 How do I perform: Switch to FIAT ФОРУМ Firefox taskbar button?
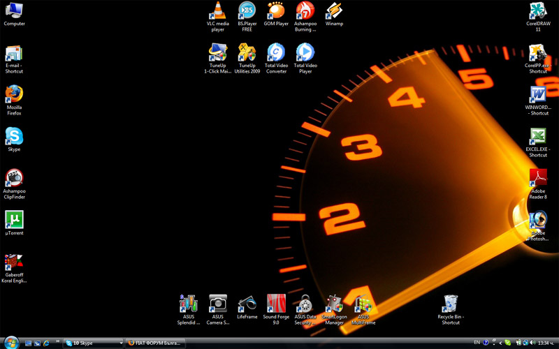click(x=156, y=343)
